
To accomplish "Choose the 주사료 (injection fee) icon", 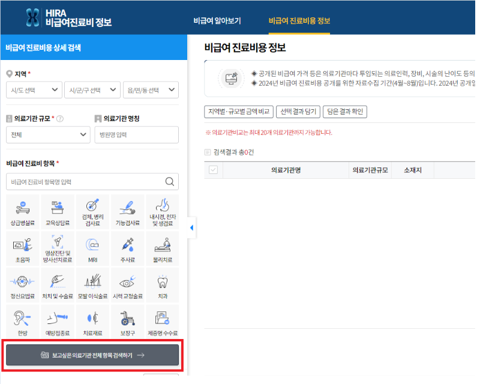I will [127, 252].
